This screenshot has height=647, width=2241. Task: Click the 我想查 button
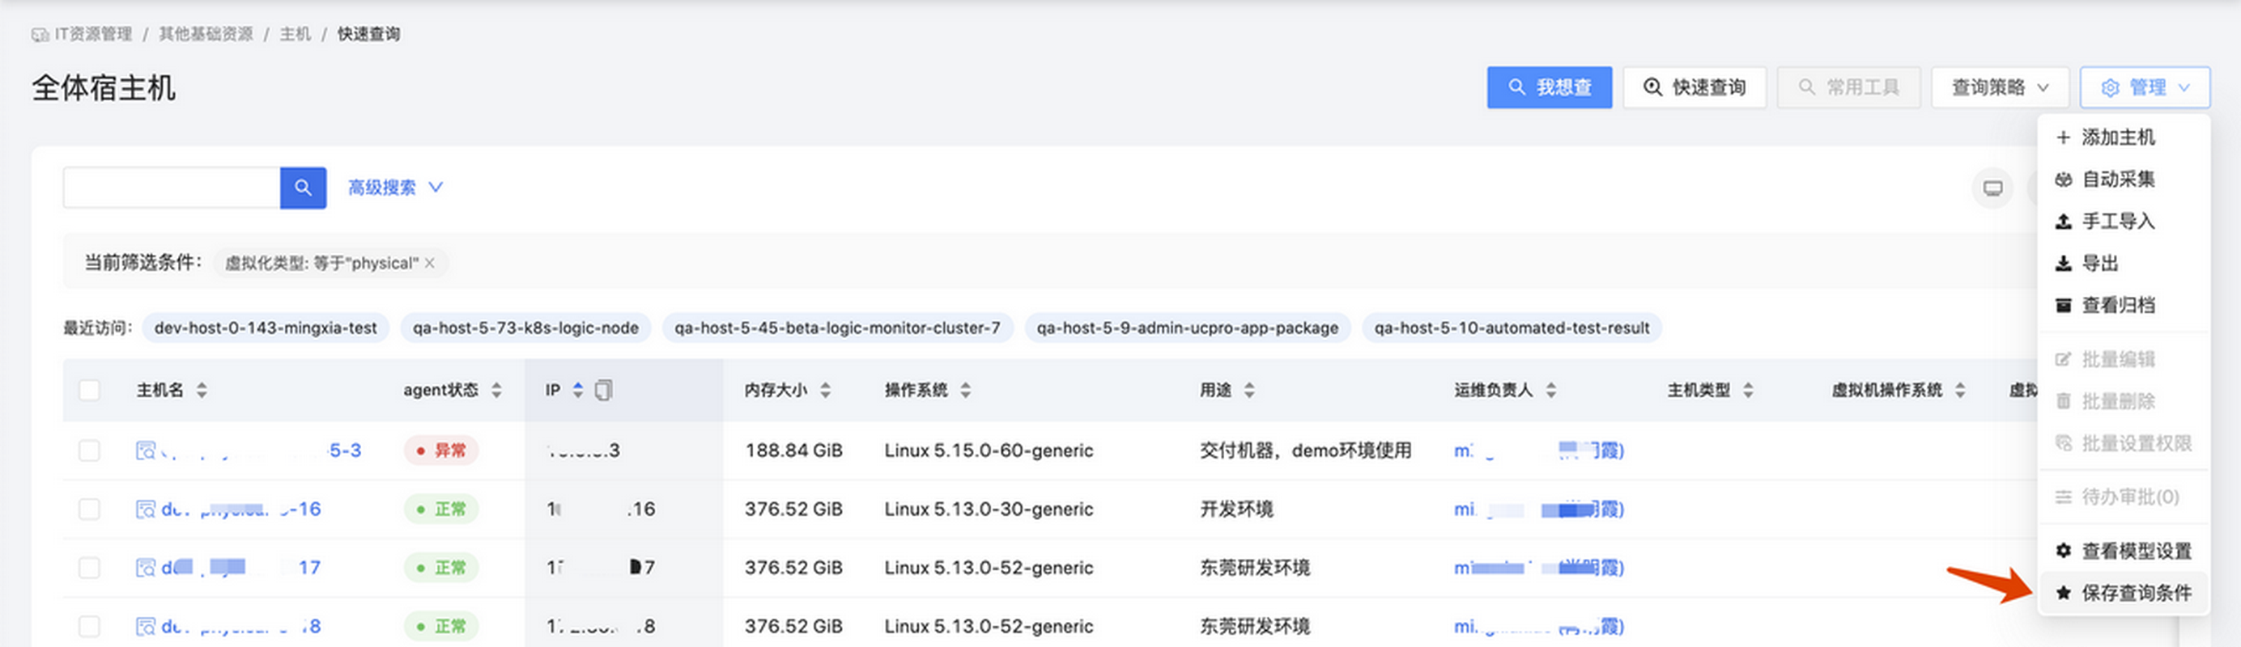(1549, 87)
